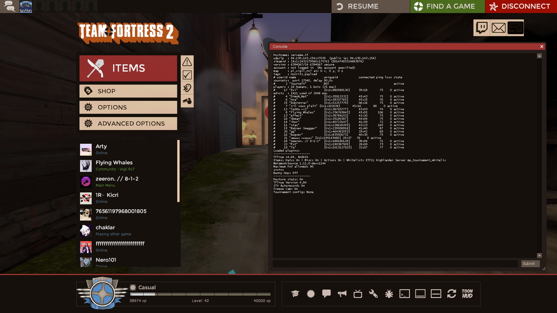This screenshot has height=313, width=557.
Task: Open the graduation cap training icon
Action: 295,294
